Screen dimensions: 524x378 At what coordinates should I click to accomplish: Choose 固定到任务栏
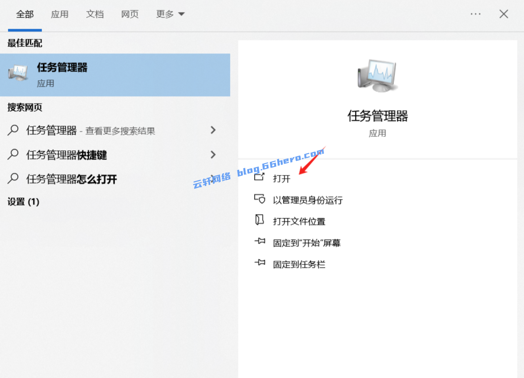click(x=299, y=264)
